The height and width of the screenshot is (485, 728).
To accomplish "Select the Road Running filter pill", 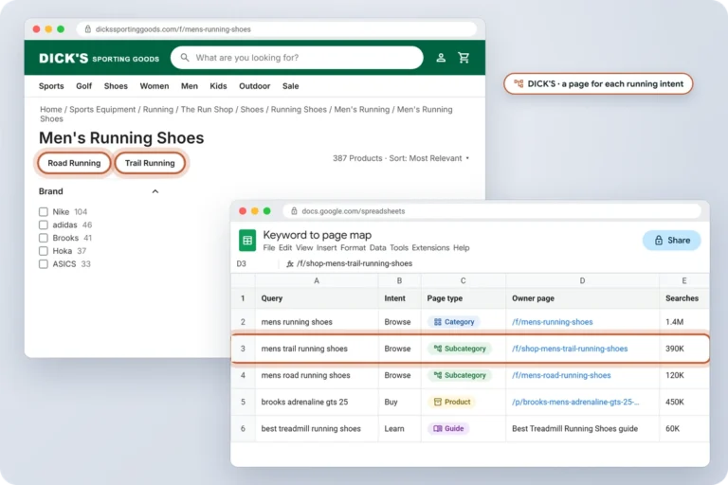I will point(74,163).
